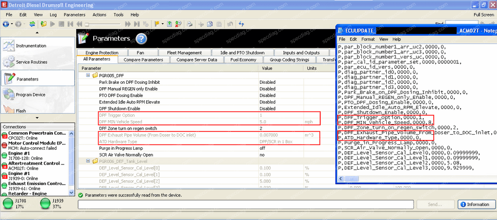Open Program Device in the sidebar
Viewport: 497px width, 220px height.
[x=38, y=94]
